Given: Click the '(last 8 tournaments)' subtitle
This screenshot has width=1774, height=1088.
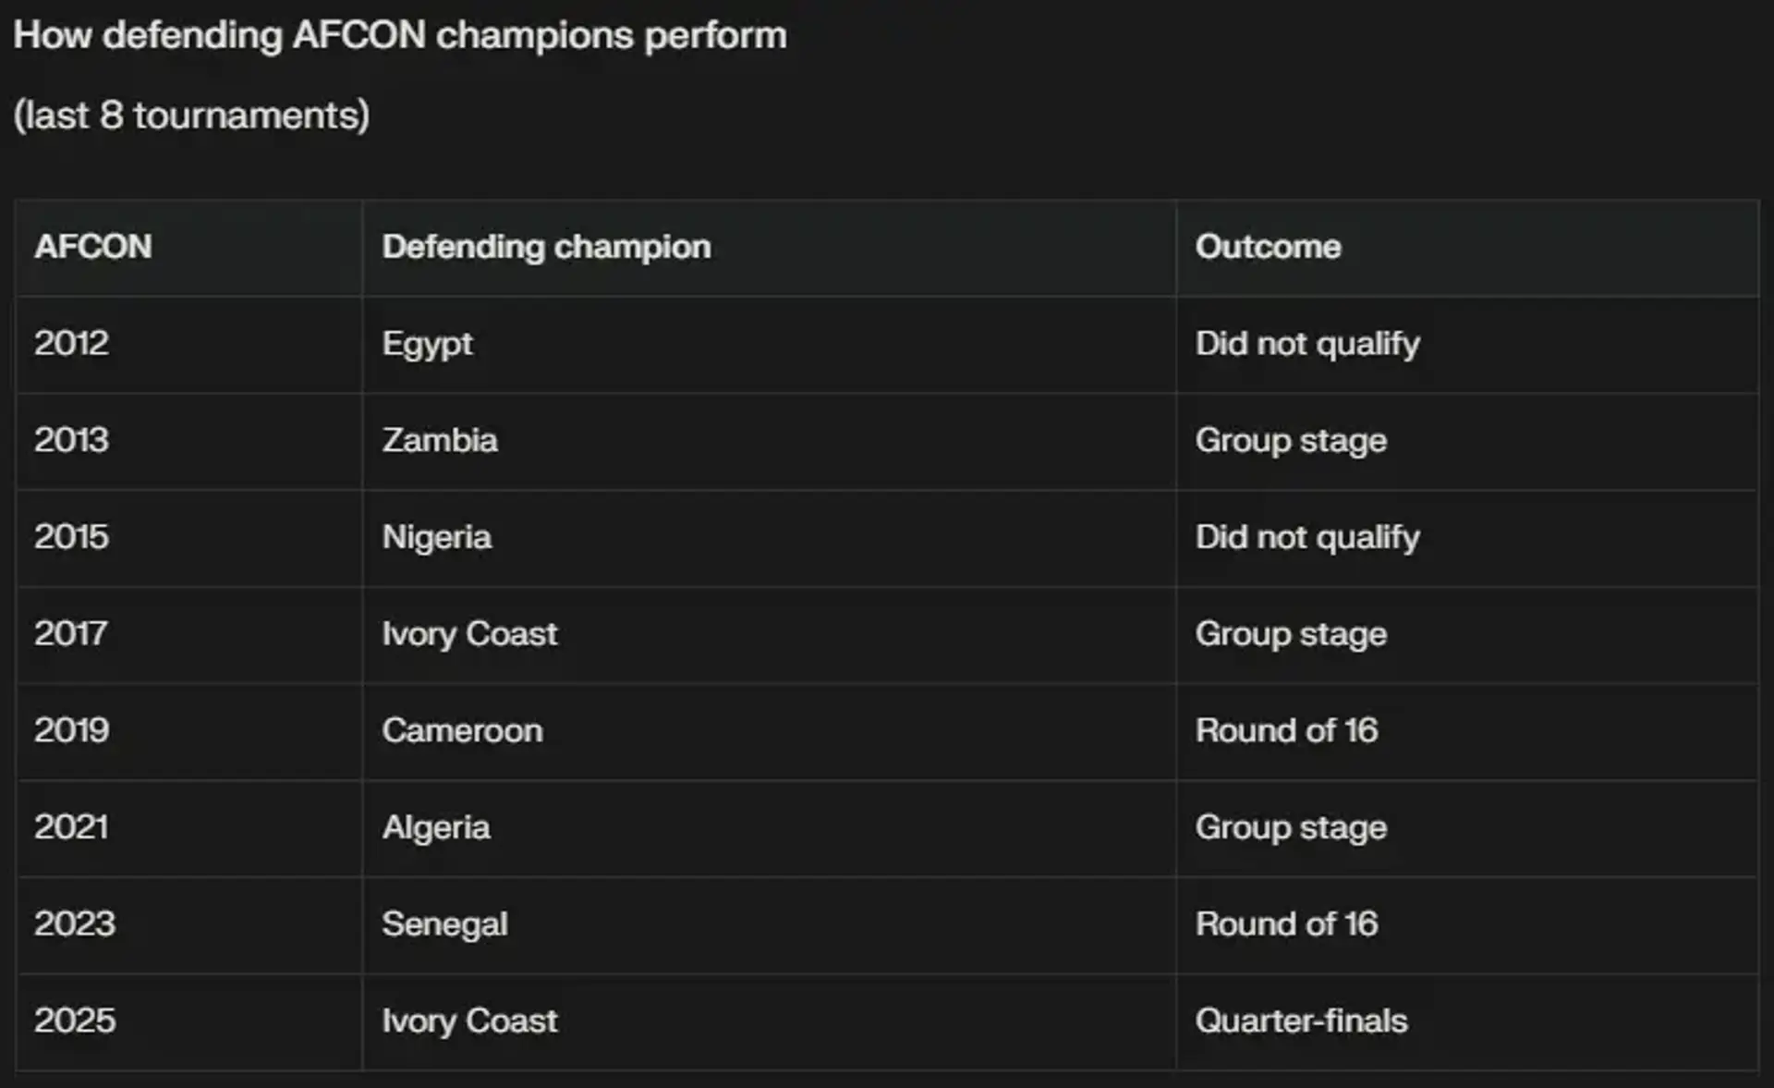Looking at the screenshot, I should [x=191, y=116].
